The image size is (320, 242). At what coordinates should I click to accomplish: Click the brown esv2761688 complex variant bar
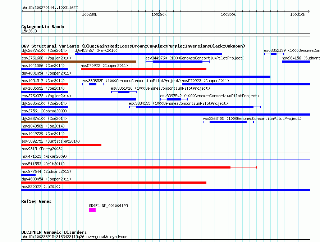[x=79, y=62]
